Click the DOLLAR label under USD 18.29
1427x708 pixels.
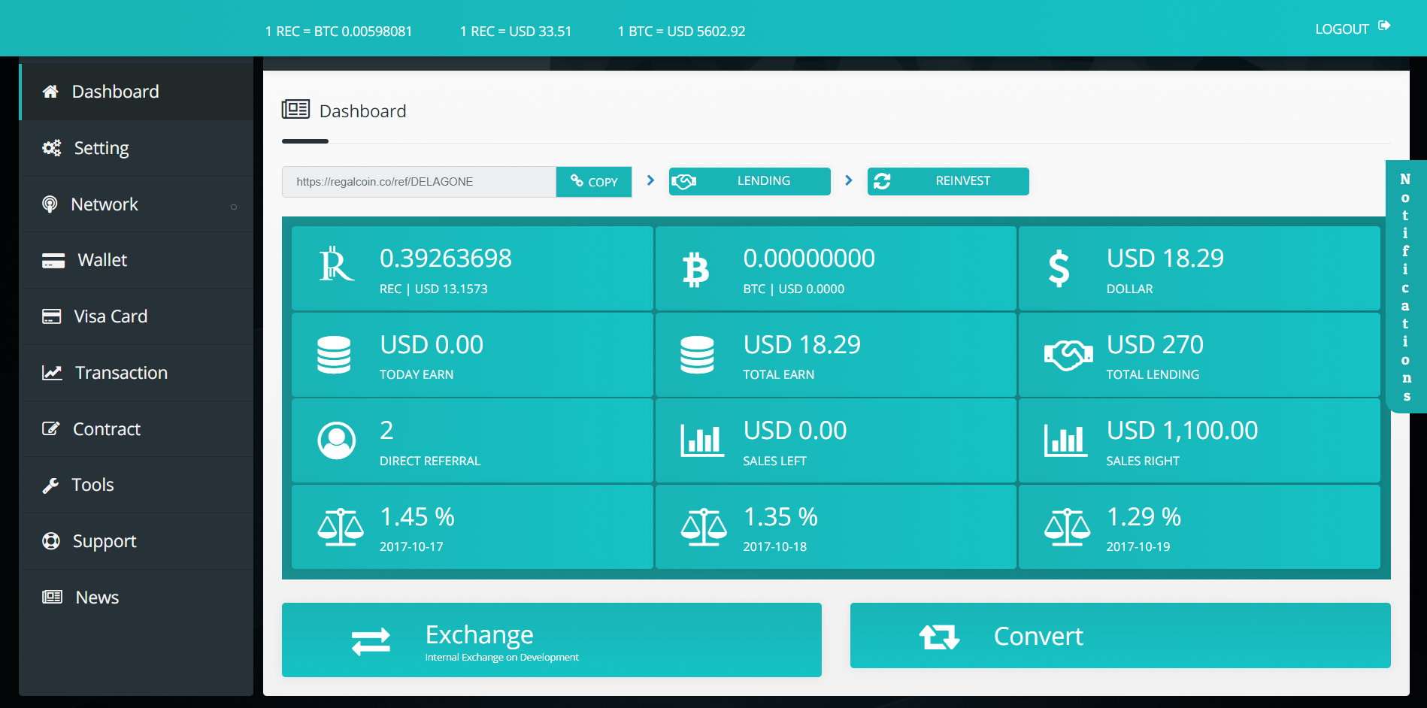(x=1129, y=289)
